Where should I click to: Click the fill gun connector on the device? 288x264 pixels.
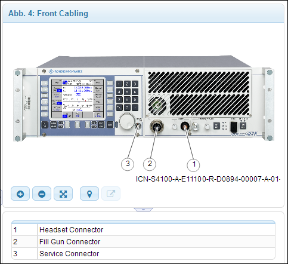157,126
